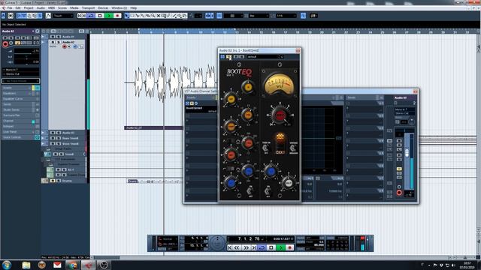Open File Explorer from the taskbar
This screenshot has width=481, height=270.
(x=26, y=265)
